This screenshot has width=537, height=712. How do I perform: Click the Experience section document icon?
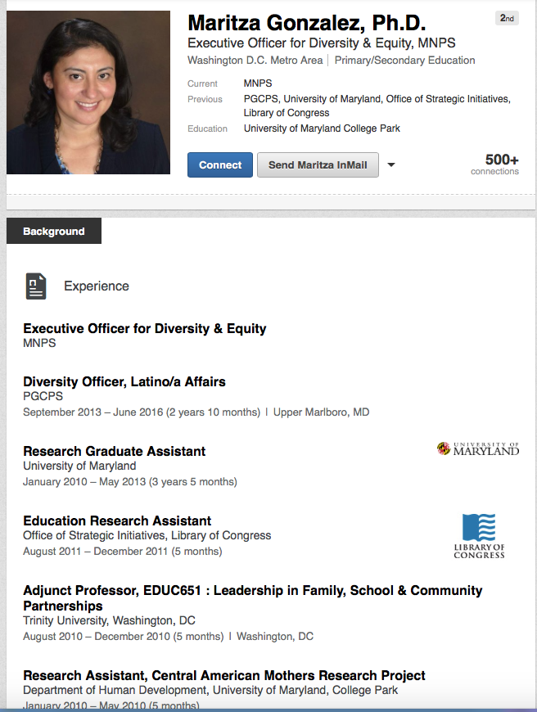[36, 286]
